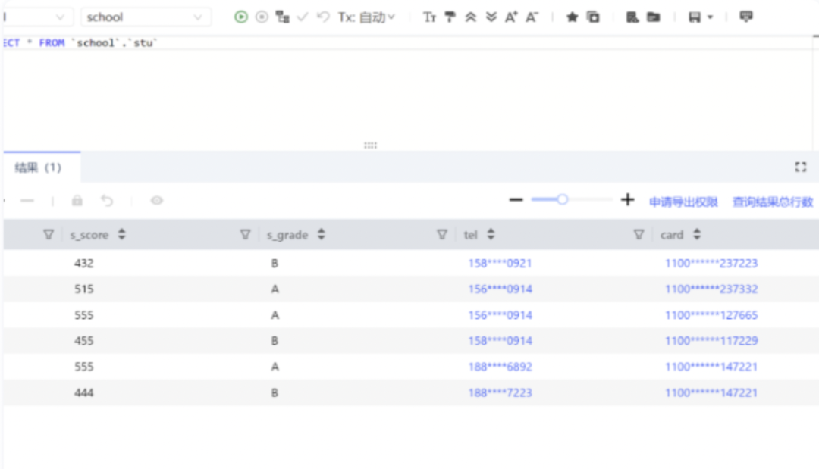Screen dimensions: 819x469
Task: Select grade B in the 432 row
Action: point(275,264)
